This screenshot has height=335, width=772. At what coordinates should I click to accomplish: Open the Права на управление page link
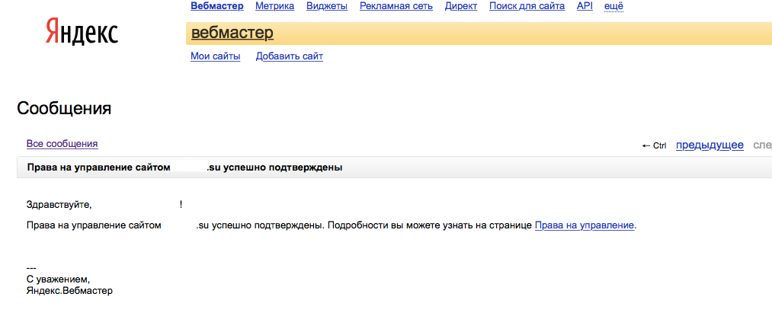(x=585, y=226)
